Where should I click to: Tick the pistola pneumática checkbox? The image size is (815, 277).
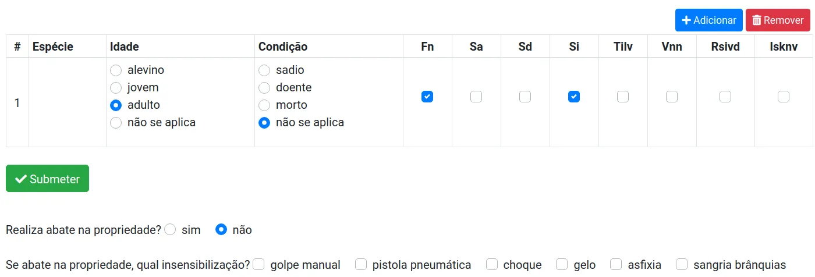pyautogui.click(x=362, y=265)
